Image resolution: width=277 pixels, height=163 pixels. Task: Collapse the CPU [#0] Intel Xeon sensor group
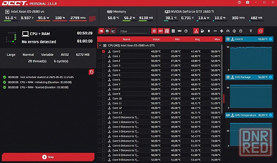click(x=100, y=45)
